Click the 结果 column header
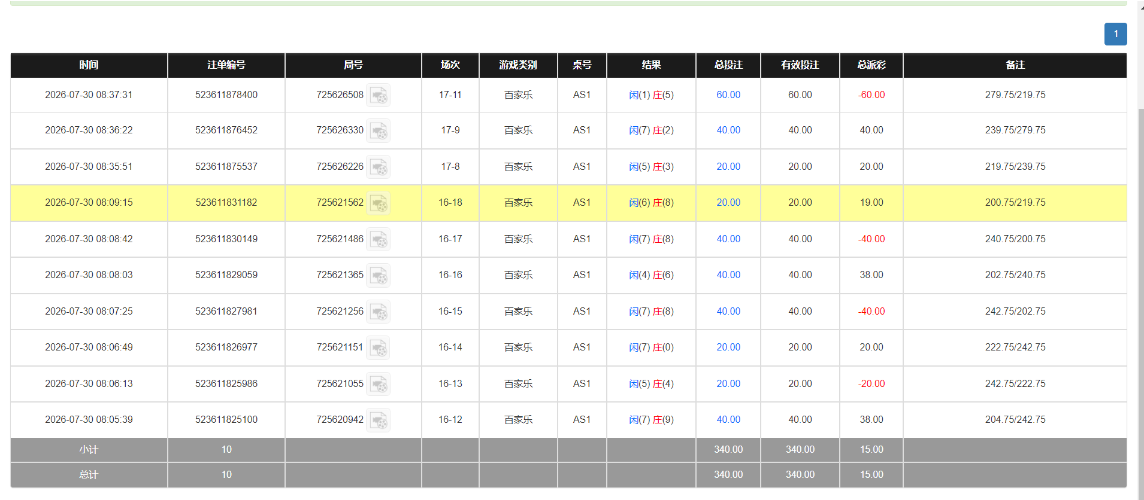 (651, 65)
